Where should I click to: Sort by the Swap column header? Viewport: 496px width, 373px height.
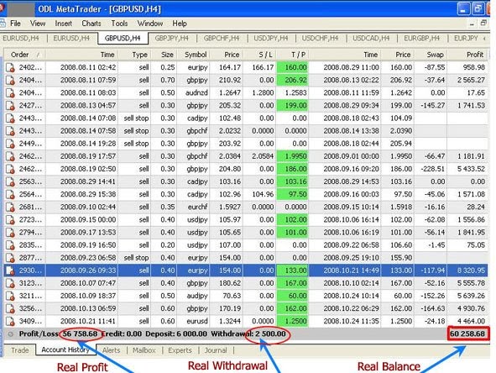pyautogui.click(x=431, y=55)
